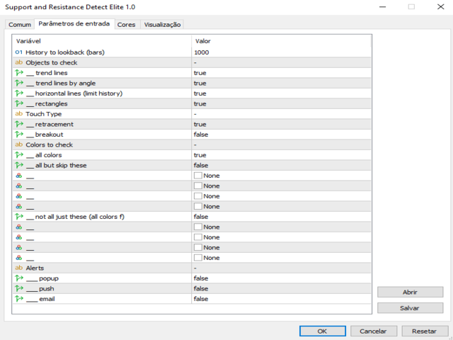
Task: Click the boolean icon beside horizontal lines (limit history)
Action: pos(19,93)
